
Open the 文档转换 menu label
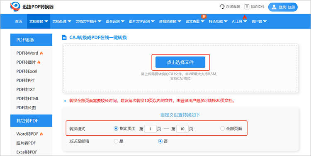(x=36, y=22)
